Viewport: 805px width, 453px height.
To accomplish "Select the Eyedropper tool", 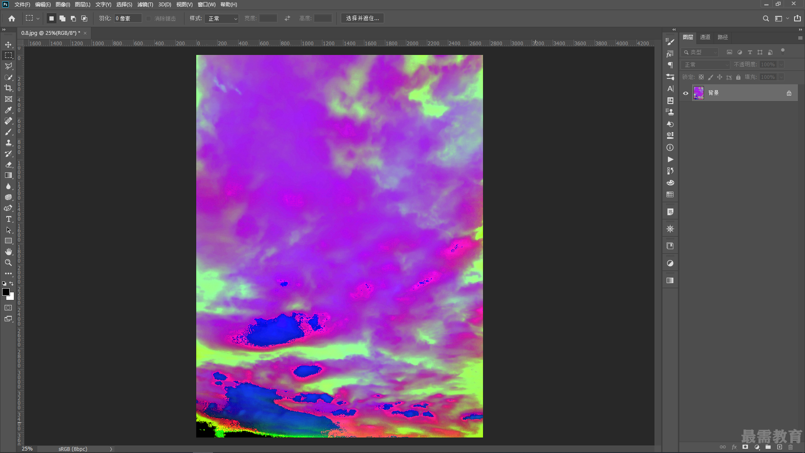I will (8, 110).
